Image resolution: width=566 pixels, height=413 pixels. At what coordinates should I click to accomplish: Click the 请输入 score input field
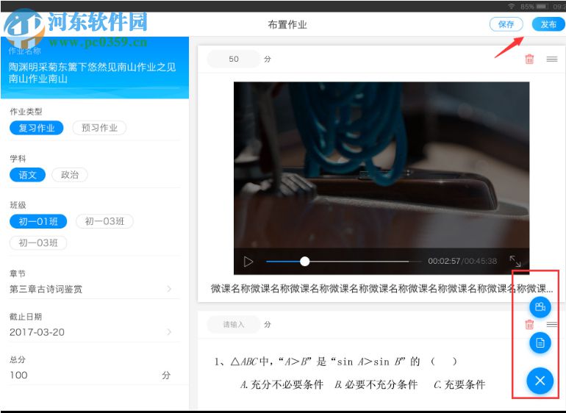[x=234, y=324]
